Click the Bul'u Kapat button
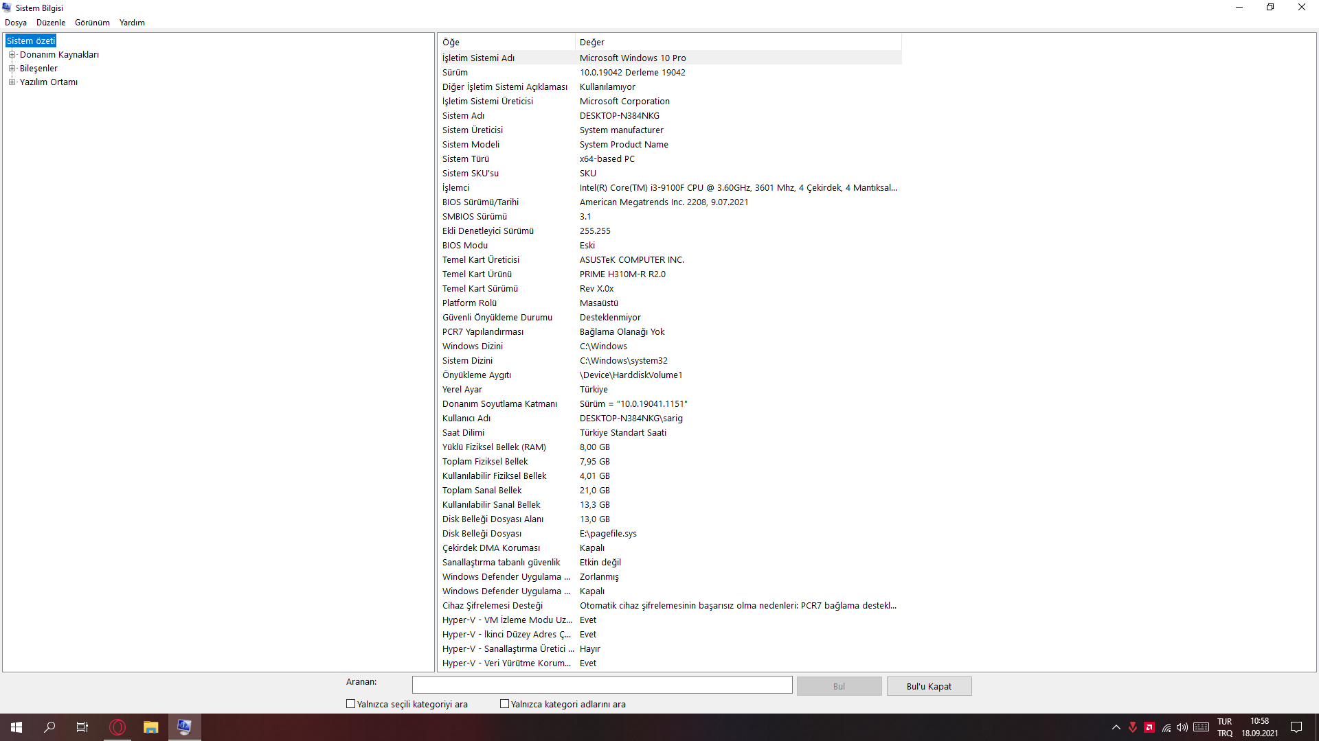 [x=929, y=686]
